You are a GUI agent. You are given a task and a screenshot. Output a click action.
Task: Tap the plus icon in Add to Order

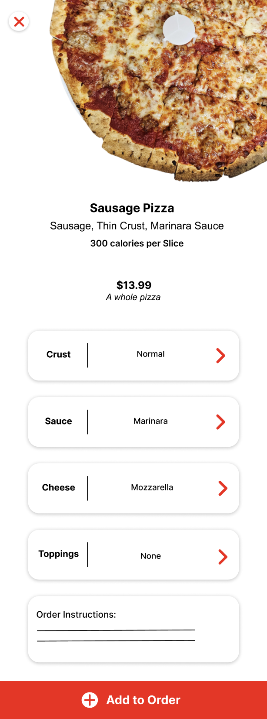pyautogui.click(x=90, y=700)
